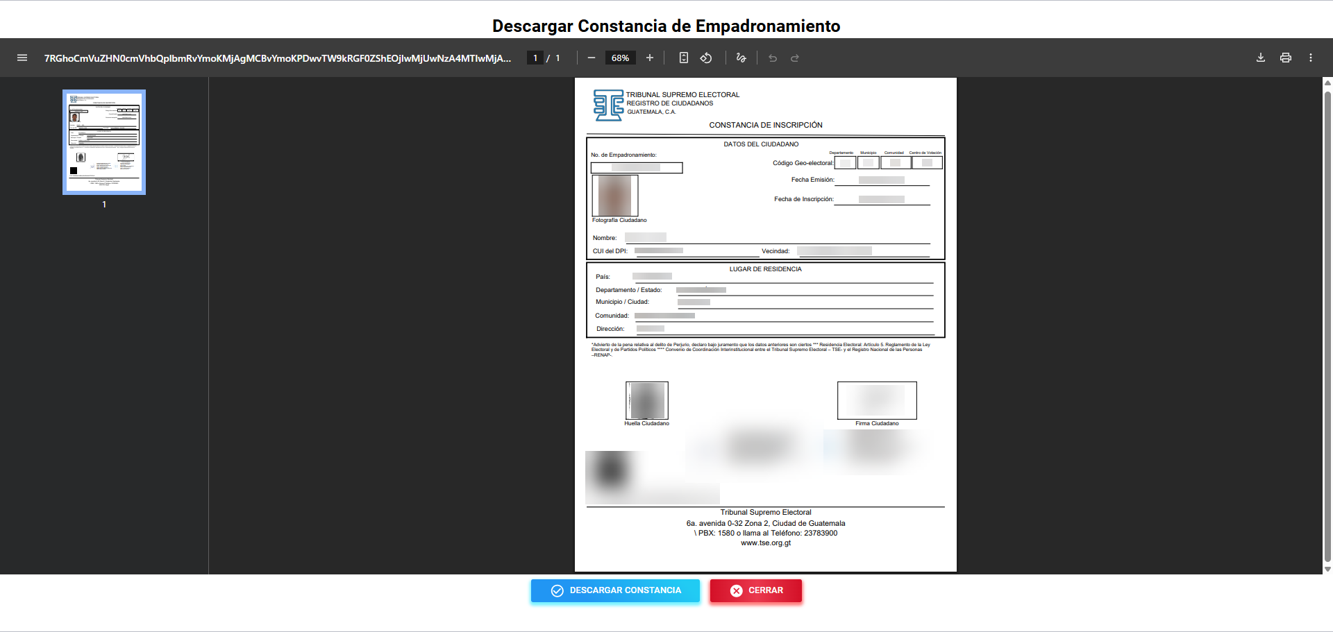
Task: Open the PDF viewer more actions menu
Action: [x=1311, y=58]
